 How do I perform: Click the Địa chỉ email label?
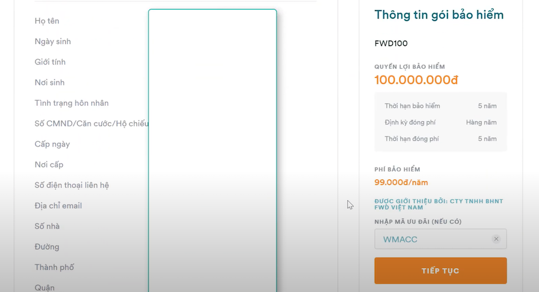pos(58,206)
